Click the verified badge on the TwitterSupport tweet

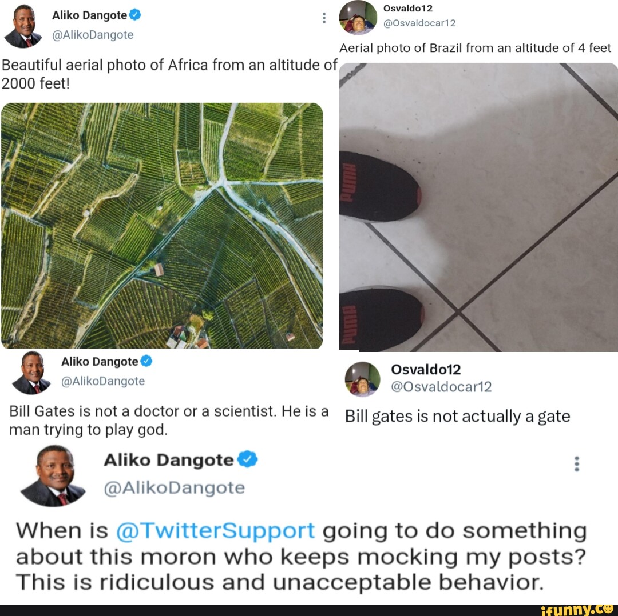[248, 459]
